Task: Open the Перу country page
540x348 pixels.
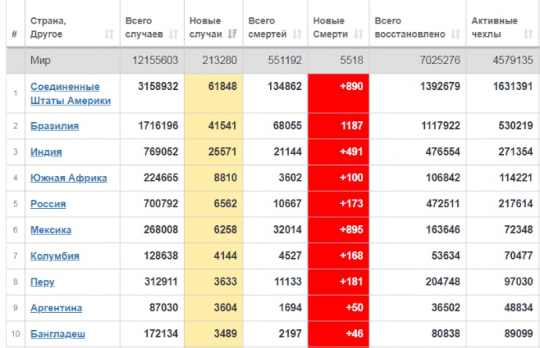Action: click(x=42, y=282)
